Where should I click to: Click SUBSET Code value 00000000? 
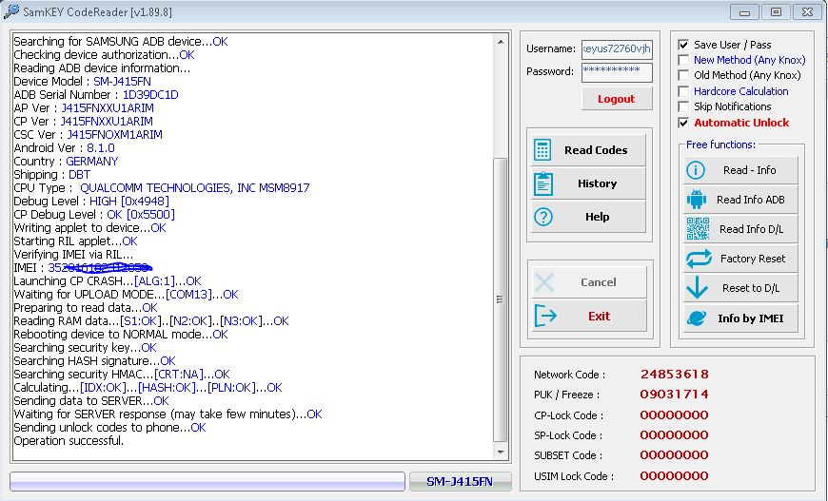point(675,455)
